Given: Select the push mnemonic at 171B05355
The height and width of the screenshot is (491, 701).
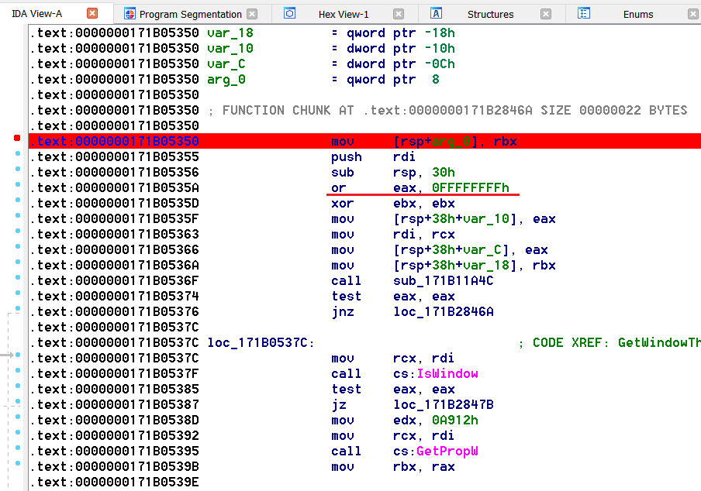Looking at the screenshot, I should 347,156.
